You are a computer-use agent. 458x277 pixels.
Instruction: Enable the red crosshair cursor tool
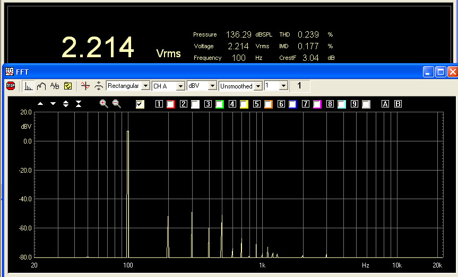85,86
